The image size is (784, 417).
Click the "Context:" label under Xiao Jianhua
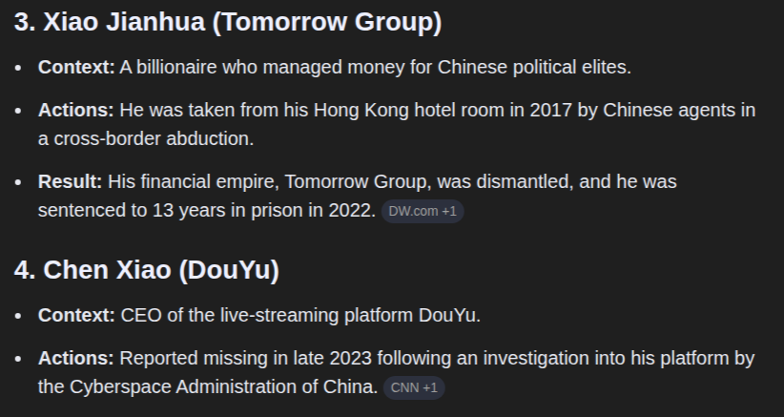tap(76, 68)
